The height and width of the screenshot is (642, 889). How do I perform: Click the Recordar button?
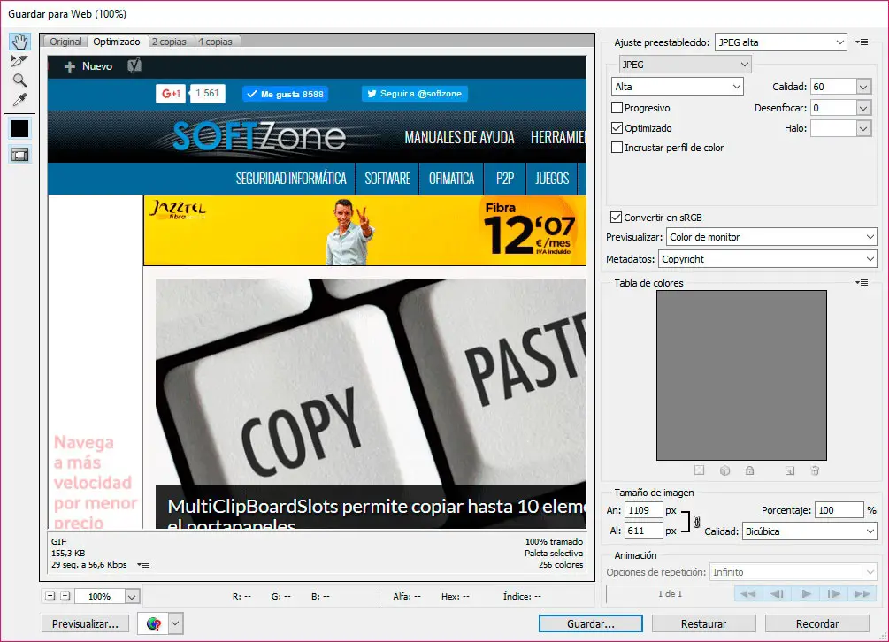tap(817, 623)
